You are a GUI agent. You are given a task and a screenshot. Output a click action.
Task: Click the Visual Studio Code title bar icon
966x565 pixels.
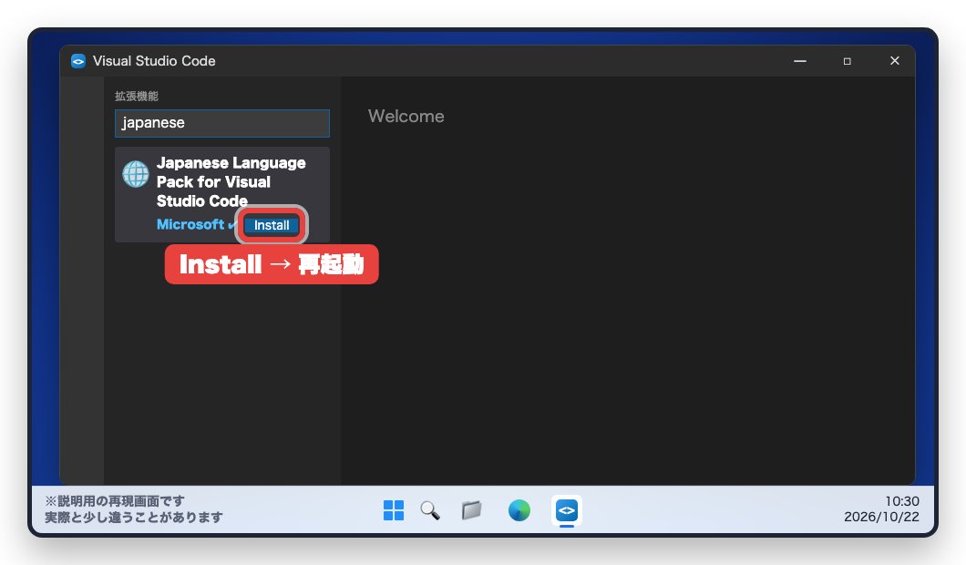(78, 61)
